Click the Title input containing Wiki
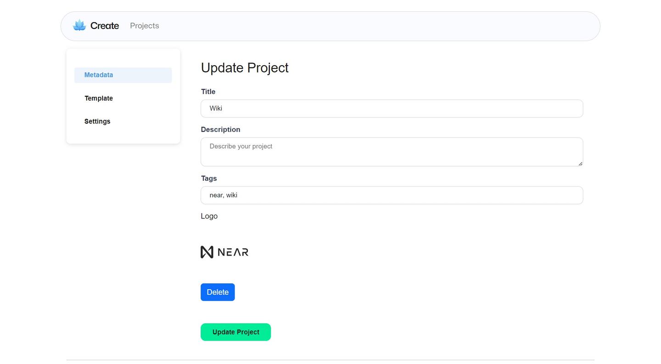This screenshot has height=364, width=661. click(x=392, y=108)
